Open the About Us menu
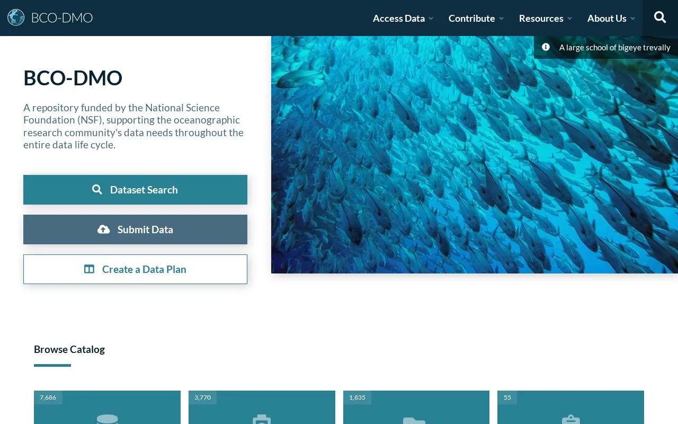 tap(606, 18)
